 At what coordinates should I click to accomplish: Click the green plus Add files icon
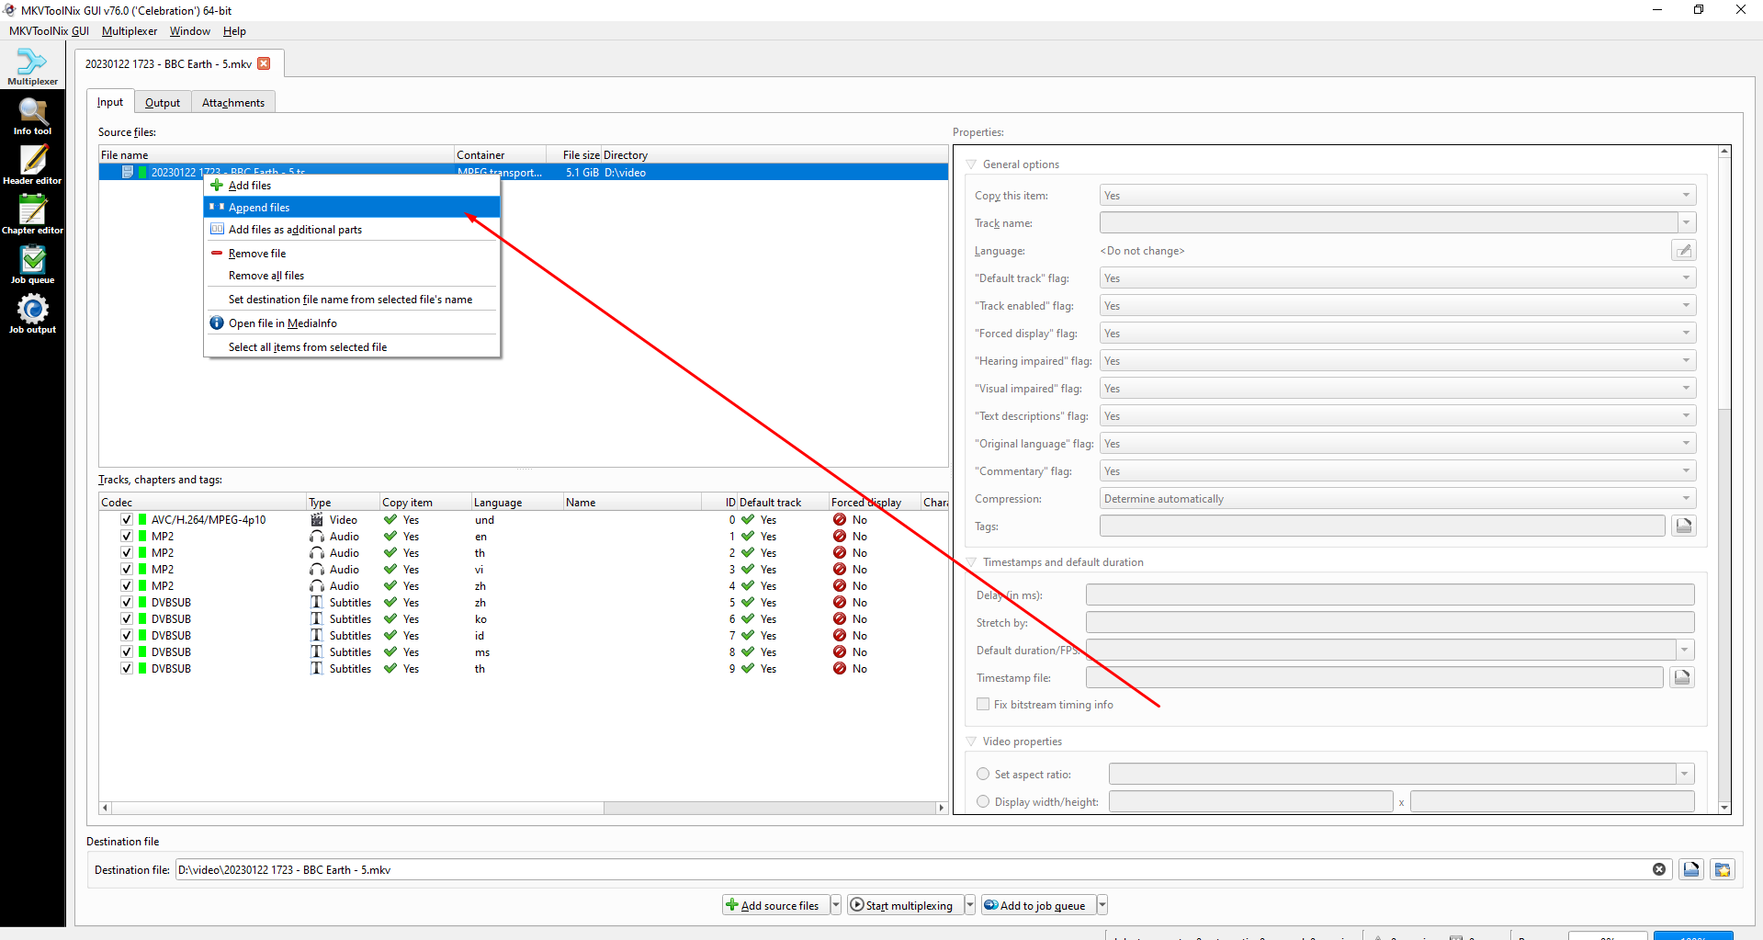[x=217, y=185]
